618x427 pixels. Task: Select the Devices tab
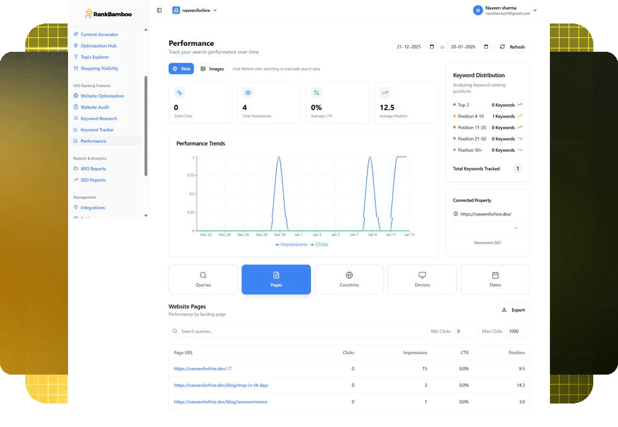(x=422, y=279)
